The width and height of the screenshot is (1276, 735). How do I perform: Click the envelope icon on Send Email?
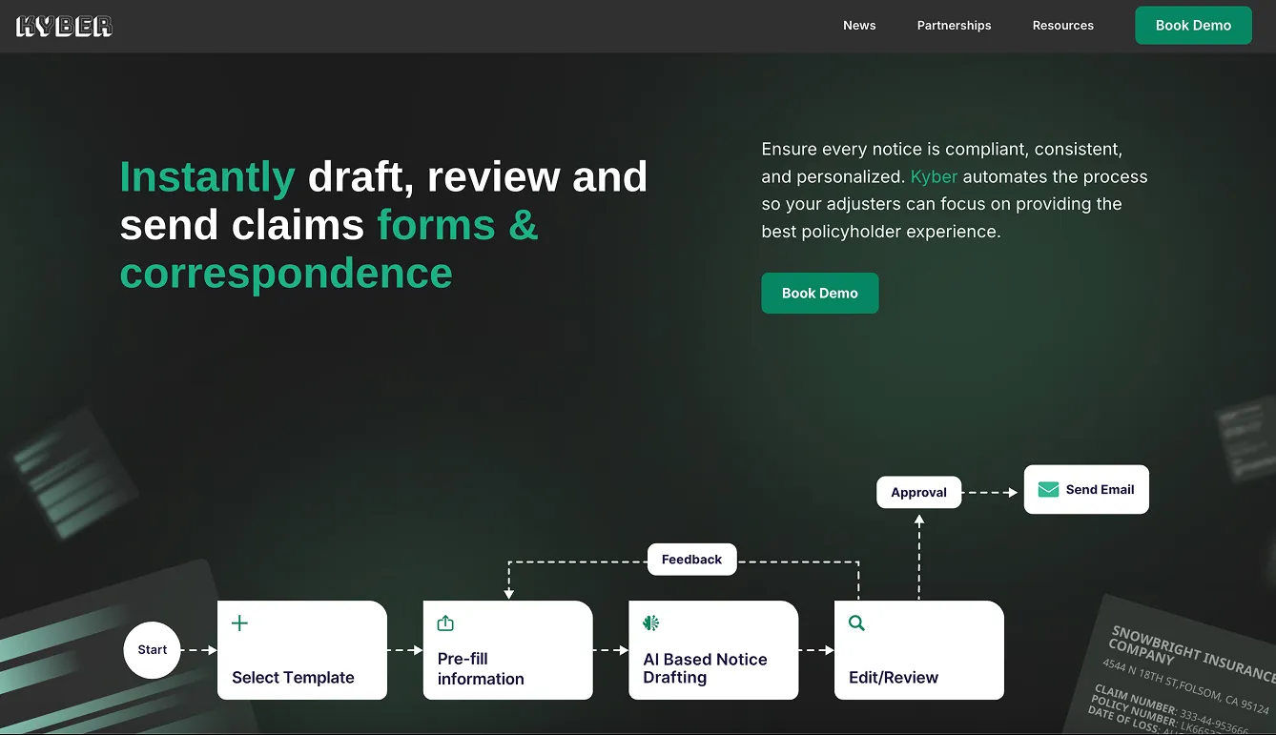[x=1048, y=490]
